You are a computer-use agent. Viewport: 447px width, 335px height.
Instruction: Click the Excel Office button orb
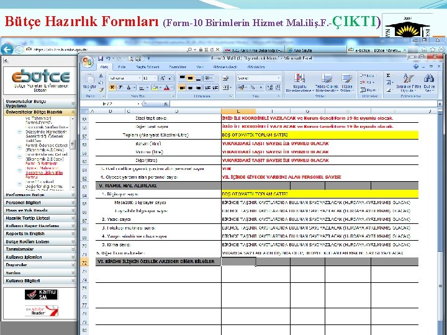click(x=88, y=61)
